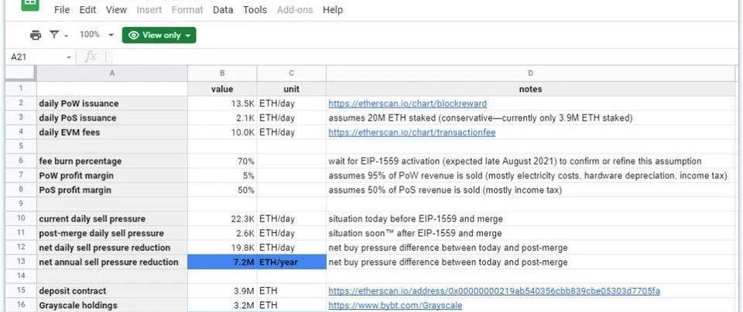The width and height of the screenshot is (743, 312).
Task: Select the column D header
Action: 531,73
